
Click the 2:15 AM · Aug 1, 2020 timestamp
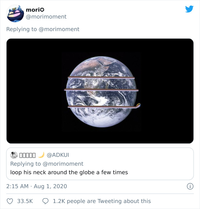tap(37, 186)
